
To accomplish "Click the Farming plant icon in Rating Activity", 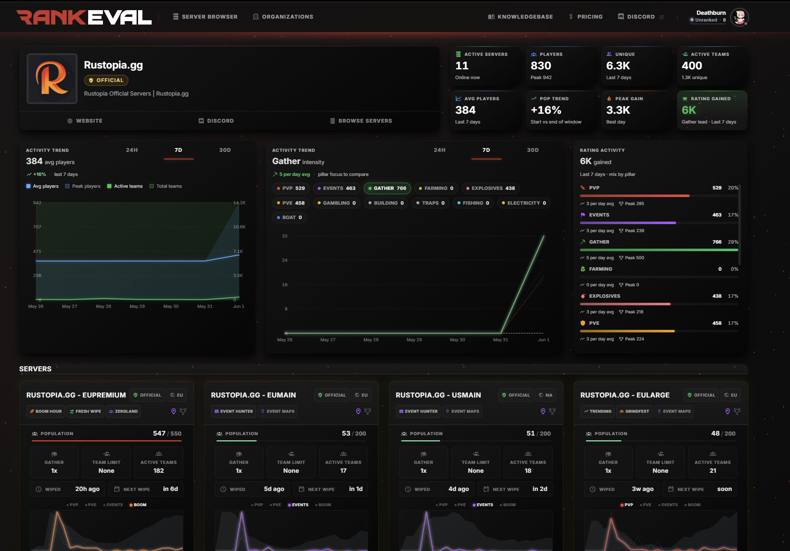I will (x=583, y=269).
